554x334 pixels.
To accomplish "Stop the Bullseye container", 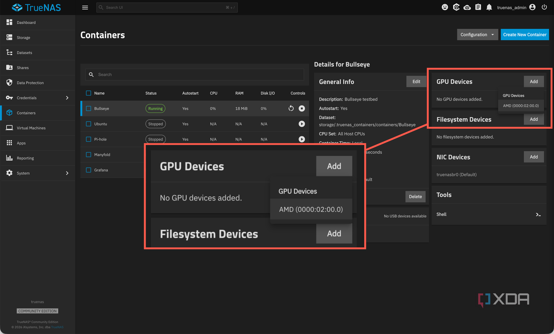I will coord(302,108).
